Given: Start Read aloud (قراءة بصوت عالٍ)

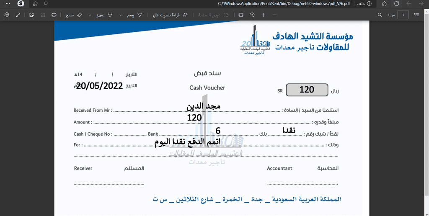Looking at the screenshot, I should [170, 15].
